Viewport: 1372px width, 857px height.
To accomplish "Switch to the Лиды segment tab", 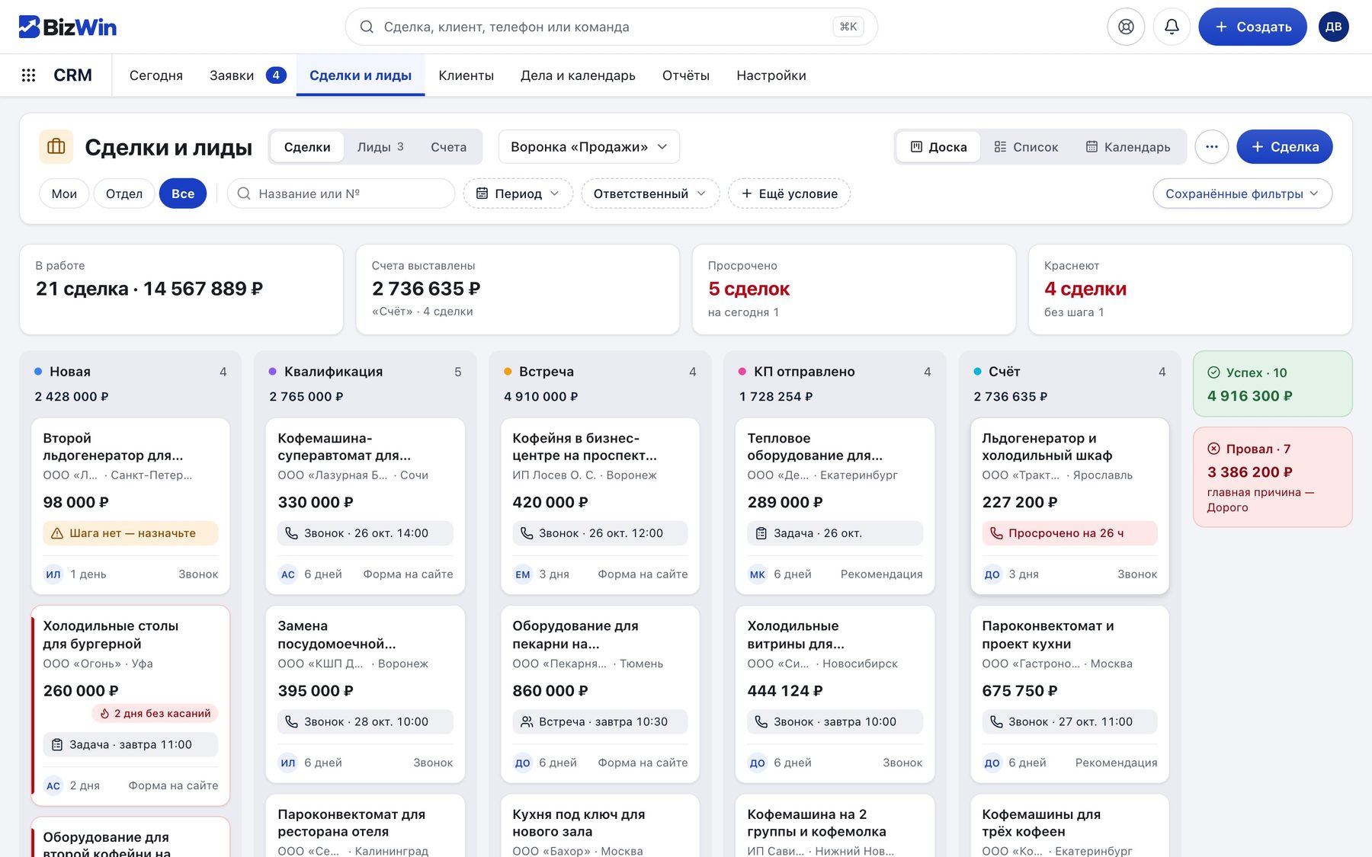I will click(380, 147).
